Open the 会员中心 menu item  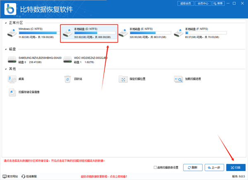click(x=203, y=3)
